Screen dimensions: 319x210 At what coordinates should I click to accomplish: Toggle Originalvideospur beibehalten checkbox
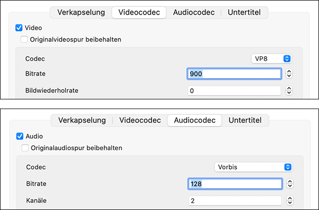click(x=24, y=39)
